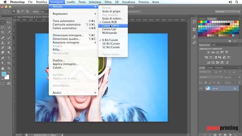Swap foreground and background colors
The width and height of the screenshot is (242, 136).
click(x=8, y=72)
